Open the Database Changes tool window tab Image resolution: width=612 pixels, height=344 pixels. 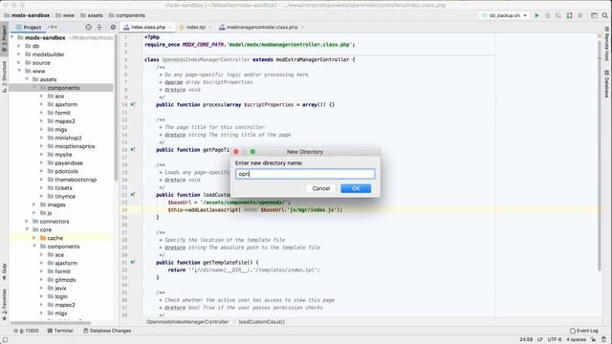coord(107,331)
